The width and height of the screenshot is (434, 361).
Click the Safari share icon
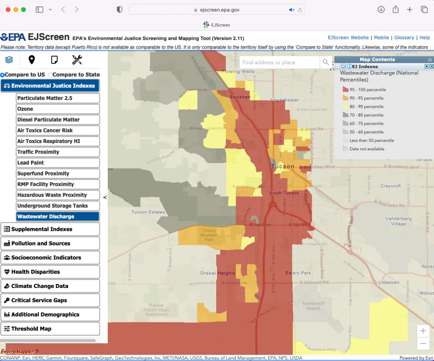tap(396, 9)
